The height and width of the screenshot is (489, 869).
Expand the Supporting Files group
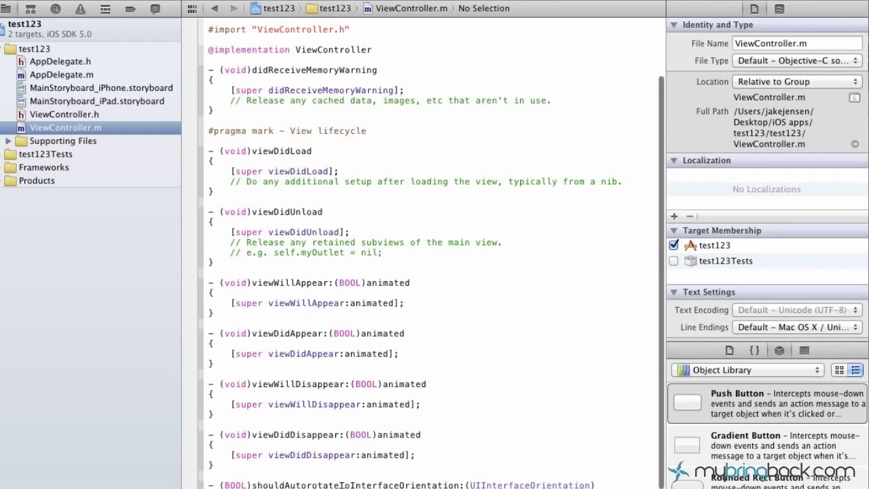[x=8, y=141]
